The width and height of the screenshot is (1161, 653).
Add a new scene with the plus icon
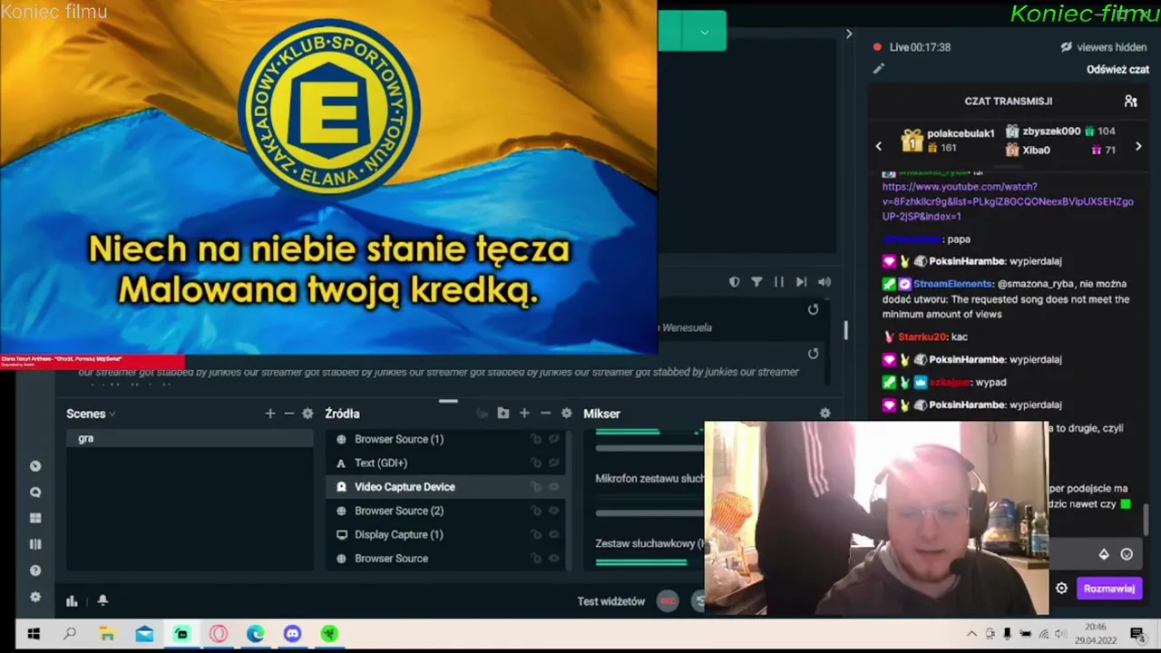pos(269,414)
